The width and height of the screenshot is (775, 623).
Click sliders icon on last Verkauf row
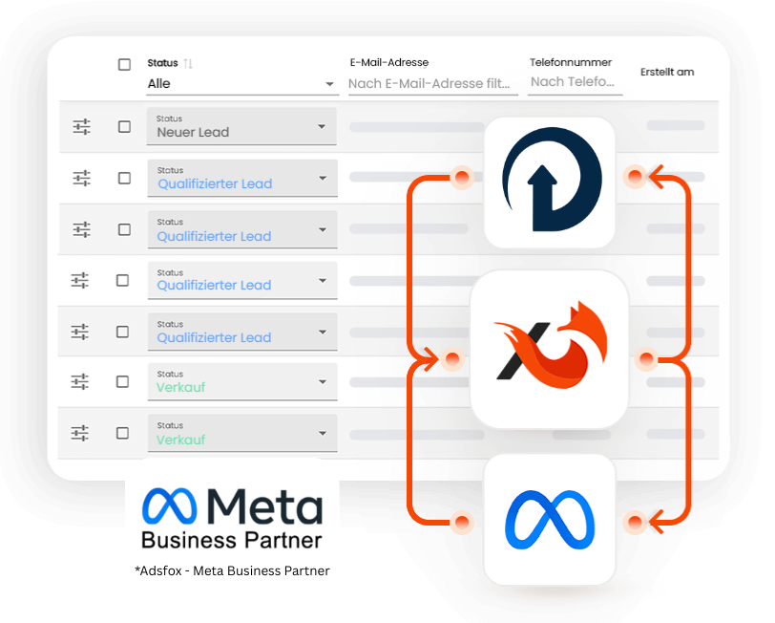coord(81,433)
